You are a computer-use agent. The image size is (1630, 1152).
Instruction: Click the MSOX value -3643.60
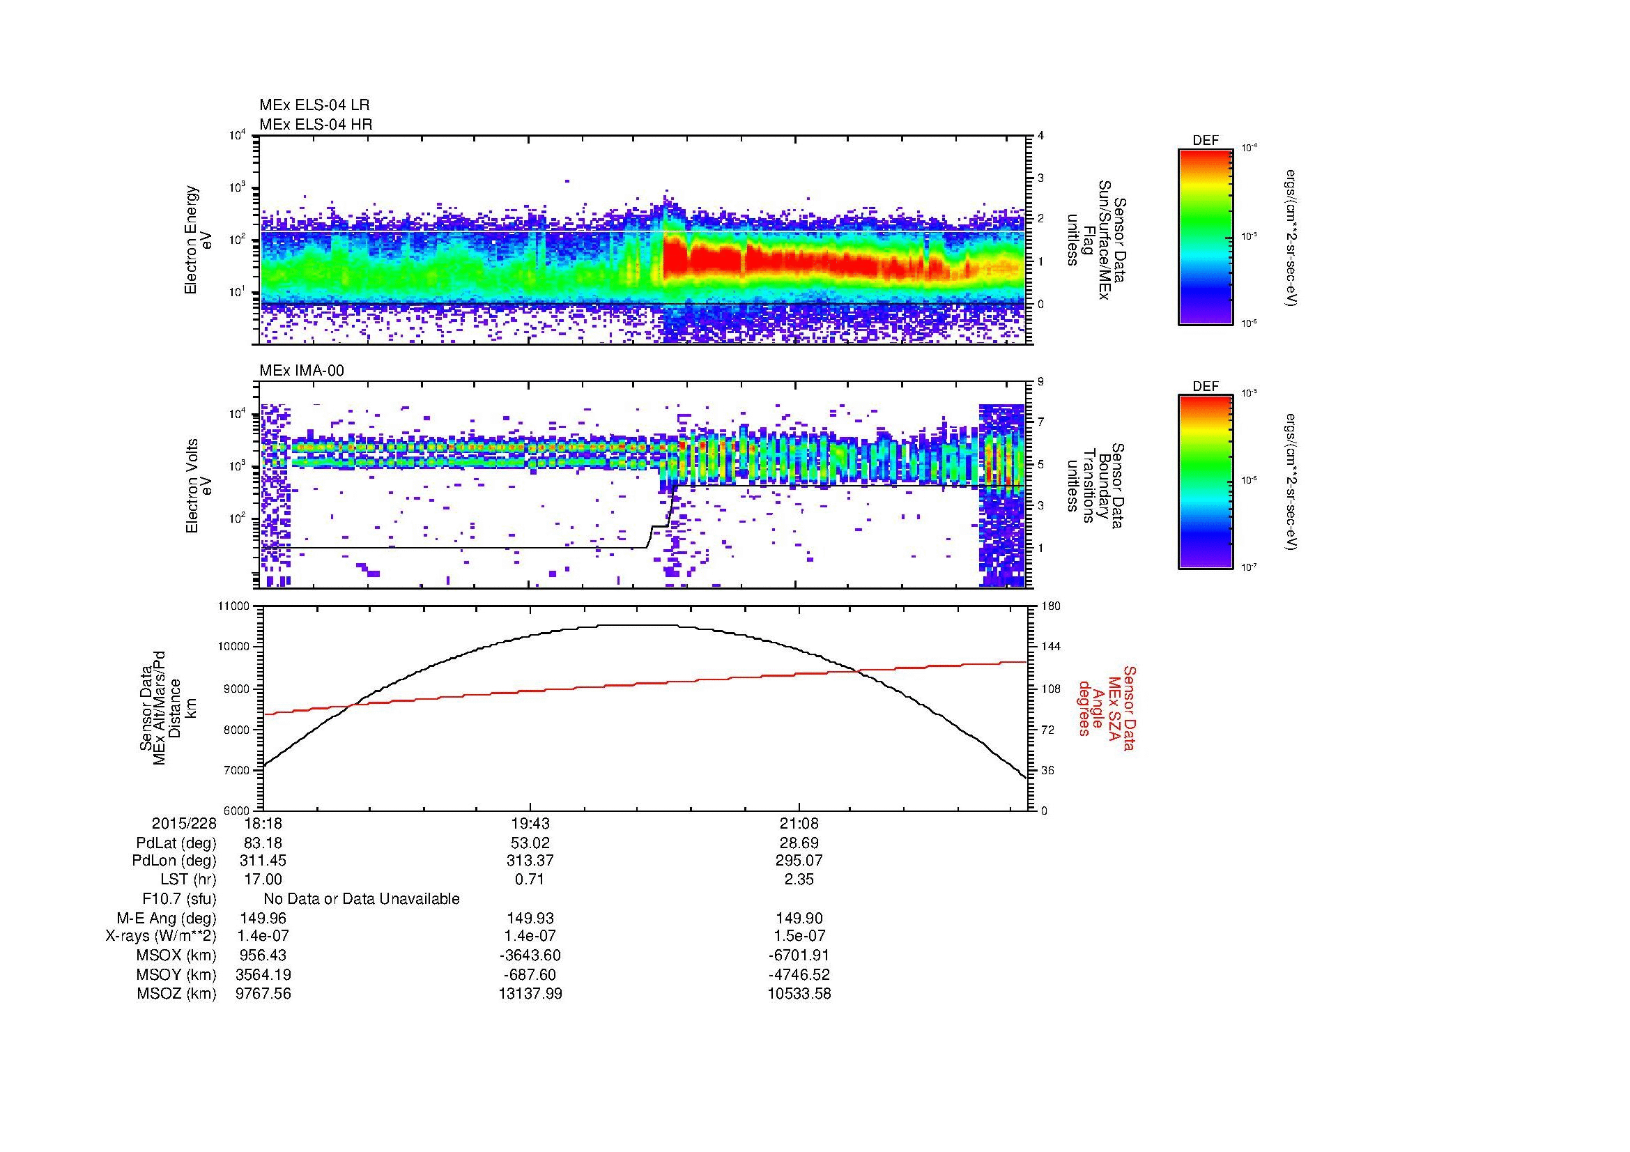click(530, 955)
